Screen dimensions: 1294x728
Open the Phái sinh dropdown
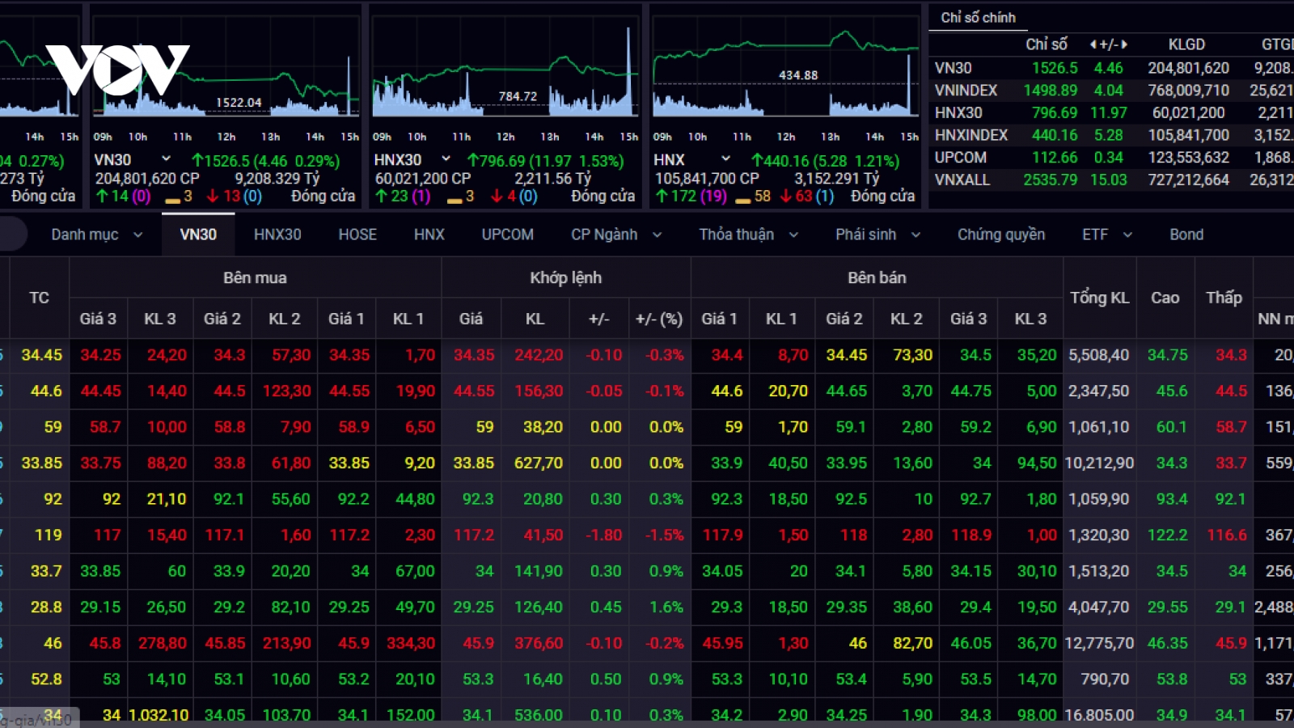878,235
